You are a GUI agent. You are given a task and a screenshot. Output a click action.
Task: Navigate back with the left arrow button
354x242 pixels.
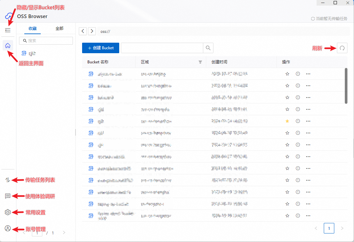[83, 31]
